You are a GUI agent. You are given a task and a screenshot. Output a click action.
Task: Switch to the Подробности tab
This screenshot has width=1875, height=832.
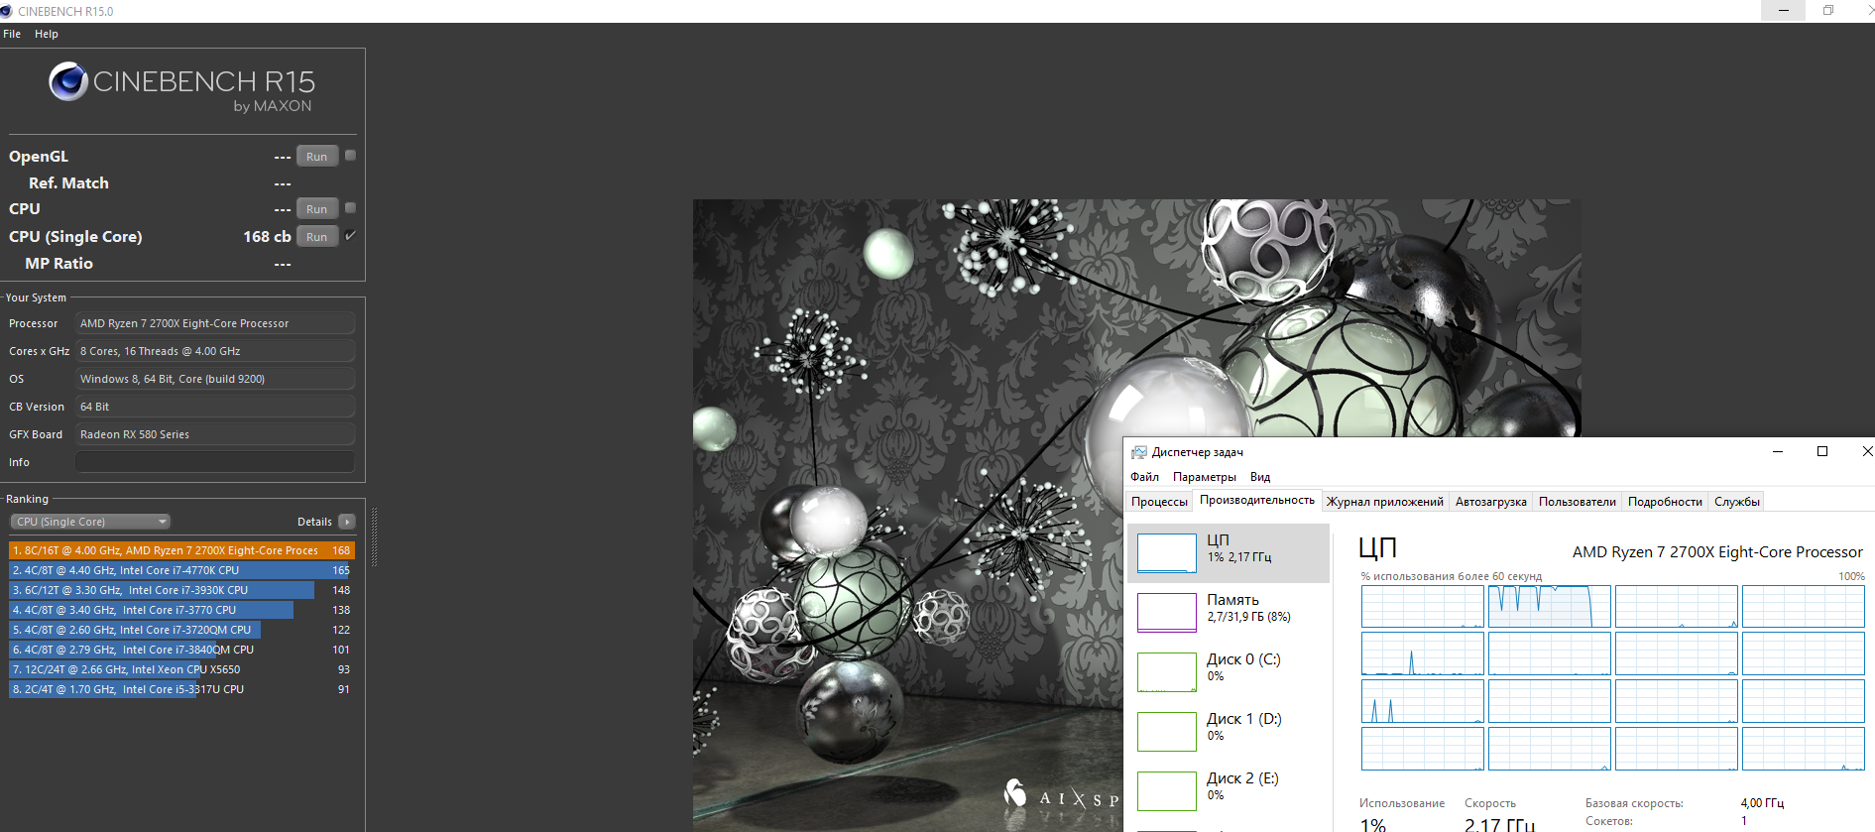(1665, 502)
